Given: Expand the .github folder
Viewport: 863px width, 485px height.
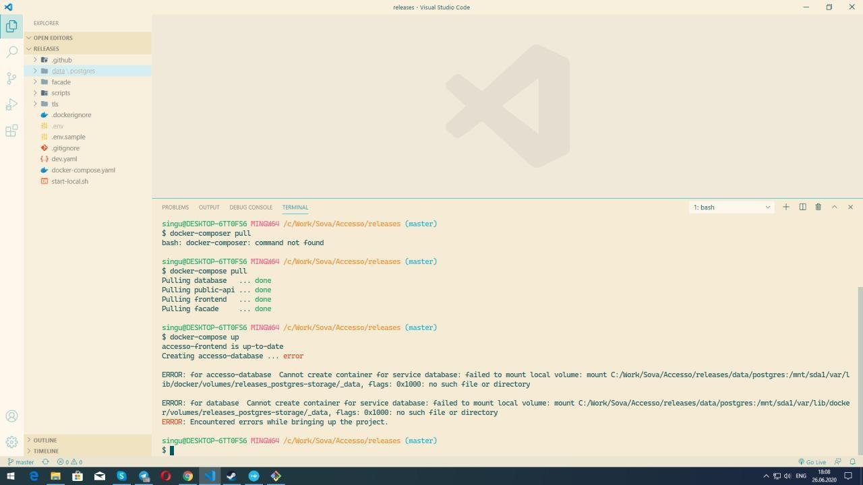Looking at the screenshot, I should point(88,60).
